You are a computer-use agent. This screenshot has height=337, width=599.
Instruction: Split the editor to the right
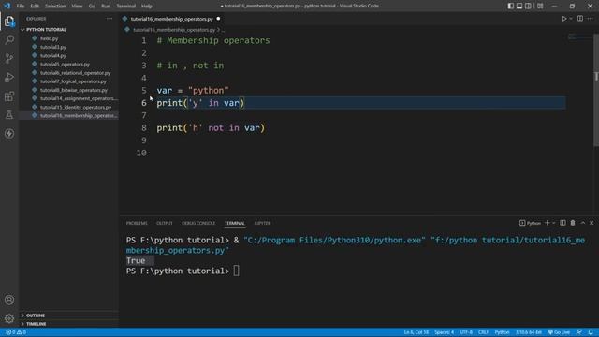pyautogui.click(x=580, y=19)
